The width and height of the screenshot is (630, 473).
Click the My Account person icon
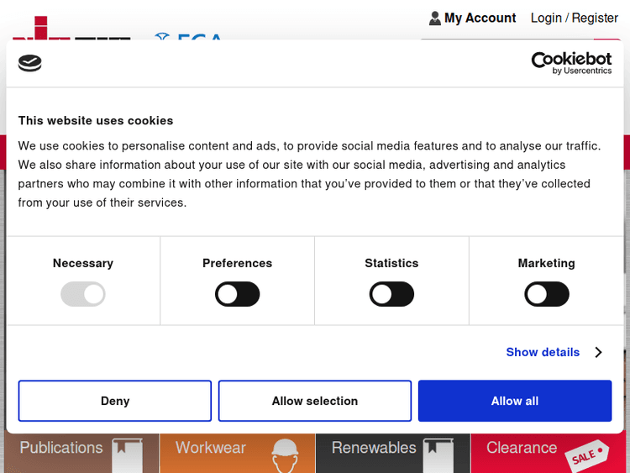[434, 18]
